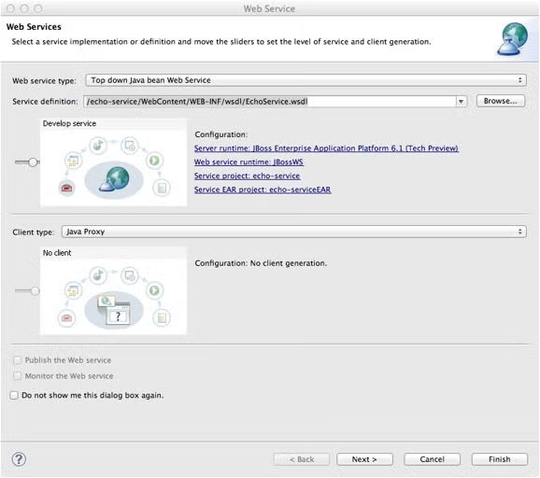The height and width of the screenshot is (478, 540).
Task: Enable Monitor the Web service checkbox
Action: click(x=17, y=376)
